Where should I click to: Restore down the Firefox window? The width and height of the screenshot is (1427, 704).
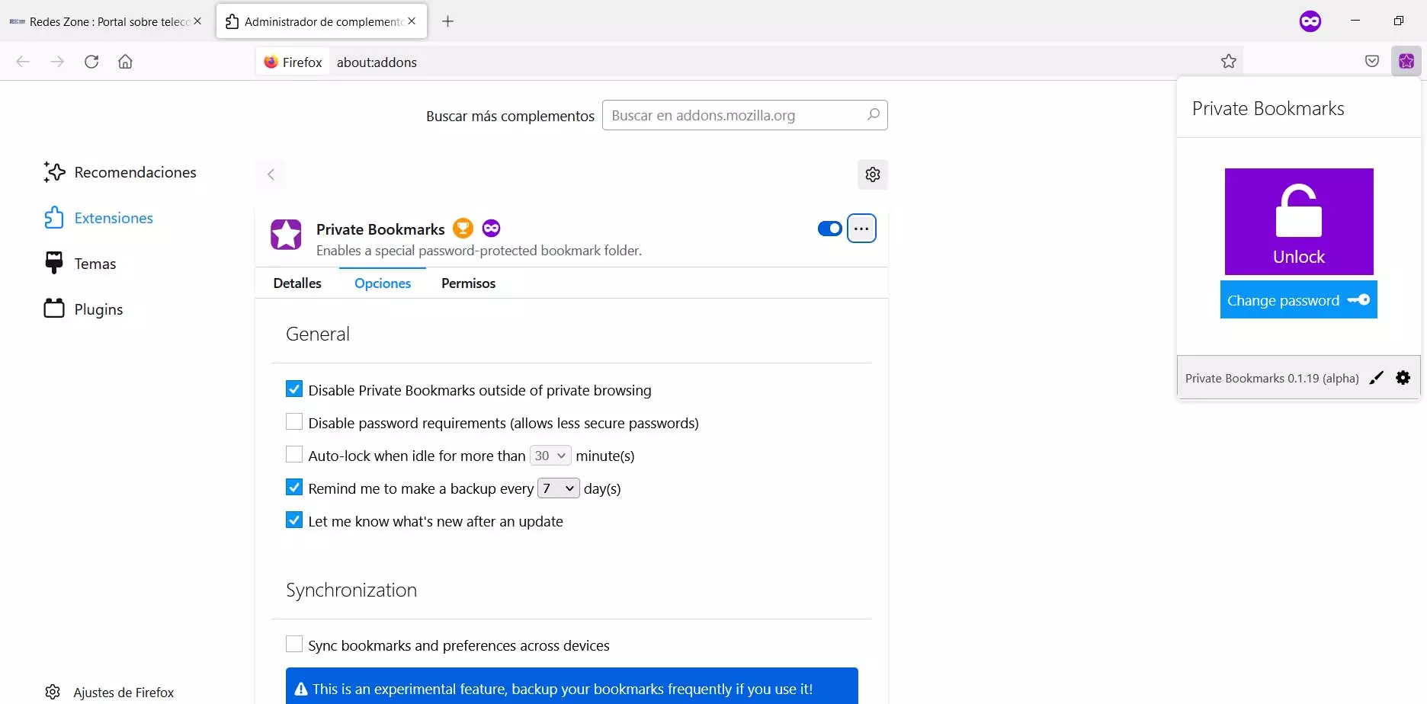pyautogui.click(x=1399, y=21)
